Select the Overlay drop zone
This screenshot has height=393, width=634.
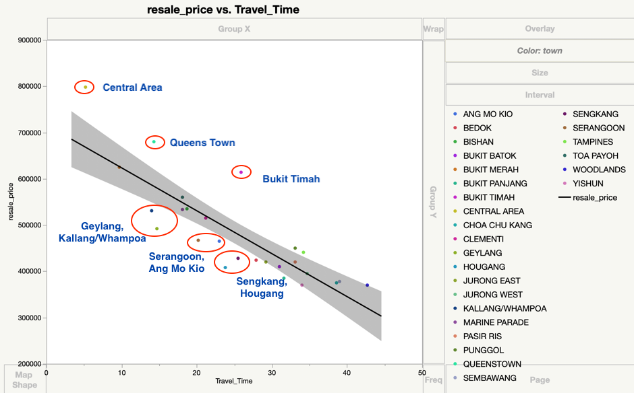tap(540, 29)
